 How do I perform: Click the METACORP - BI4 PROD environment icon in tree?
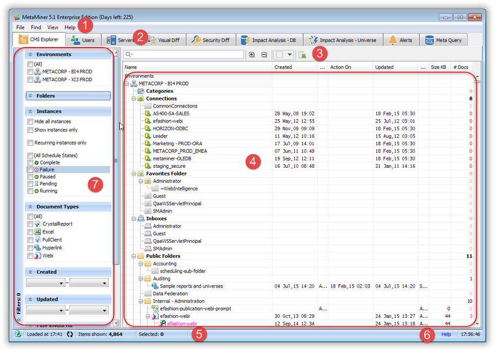coord(134,83)
